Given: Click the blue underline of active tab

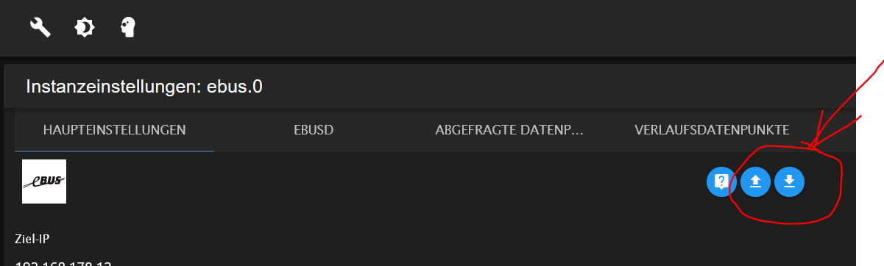Looking at the screenshot, I should coord(114,151).
